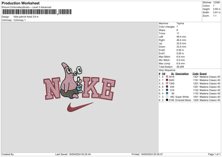The image size is (222, 157).
Task: Click code 1001 in the Super White row
Action: pos(196,97)
